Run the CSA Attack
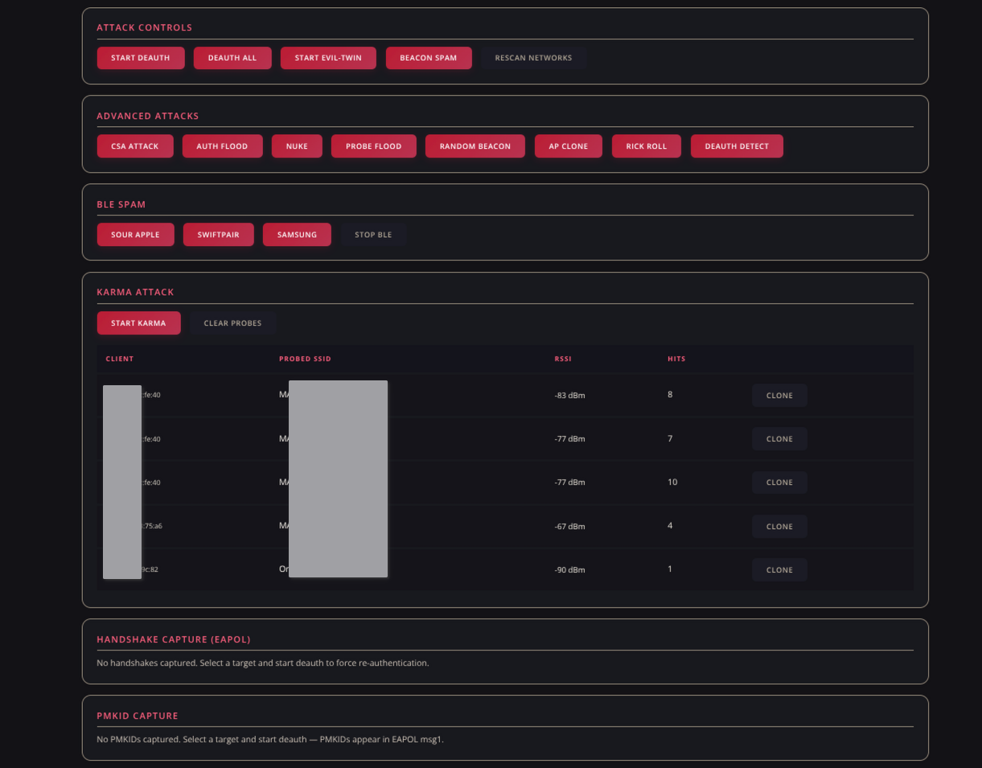The image size is (982, 768). pos(135,146)
